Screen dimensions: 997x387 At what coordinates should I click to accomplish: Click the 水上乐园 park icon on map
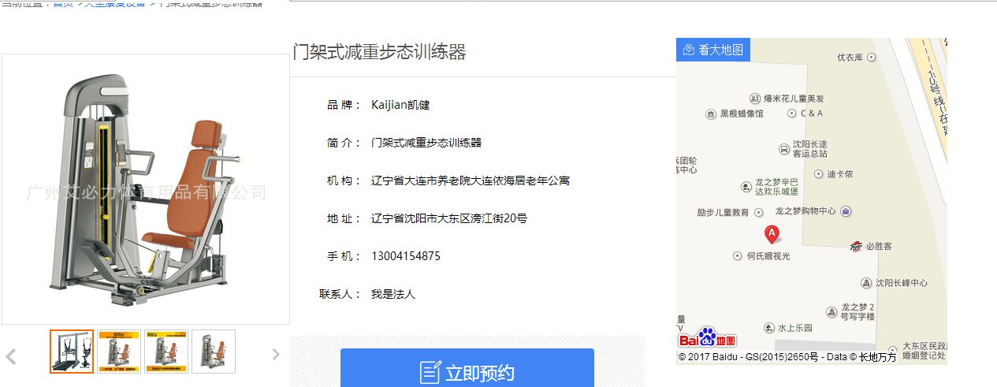[768, 328]
